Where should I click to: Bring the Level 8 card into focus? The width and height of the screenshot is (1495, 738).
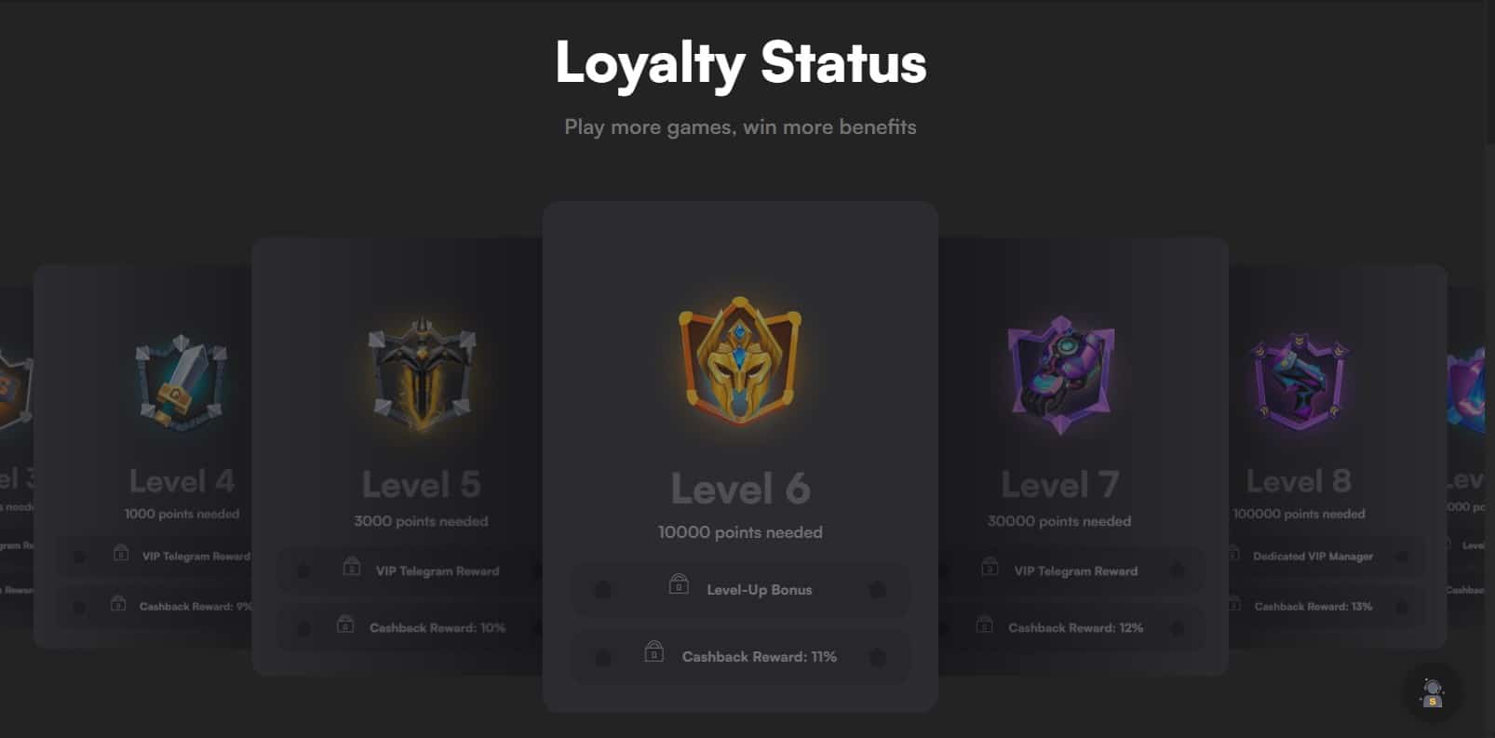(x=1338, y=456)
